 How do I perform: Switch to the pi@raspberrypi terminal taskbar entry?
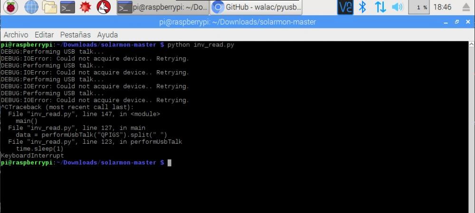(x=163, y=7)
